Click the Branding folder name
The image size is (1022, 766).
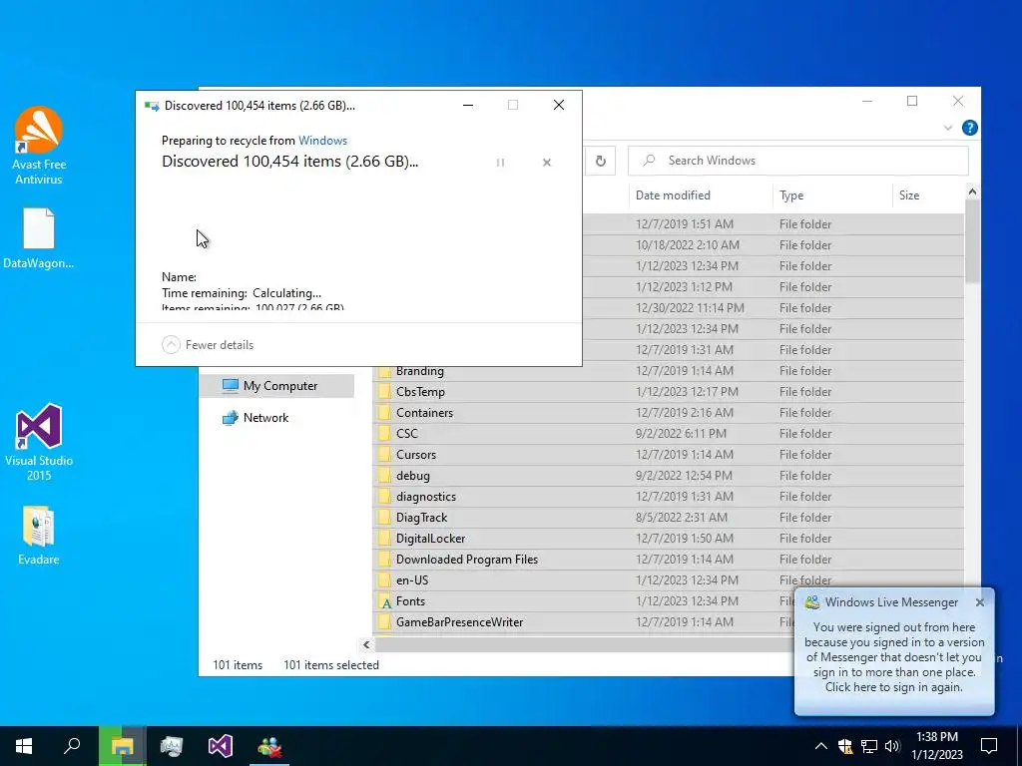point(420,371)
